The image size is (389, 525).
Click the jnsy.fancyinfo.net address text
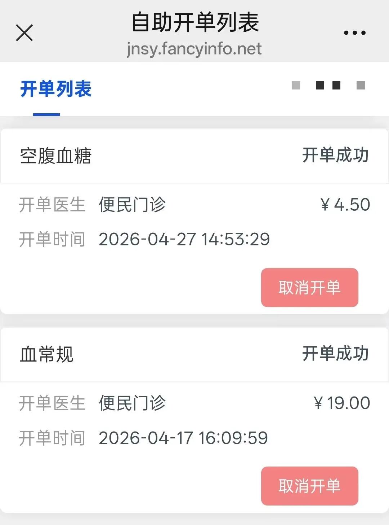pyautogui.click(x=194, y=49)
